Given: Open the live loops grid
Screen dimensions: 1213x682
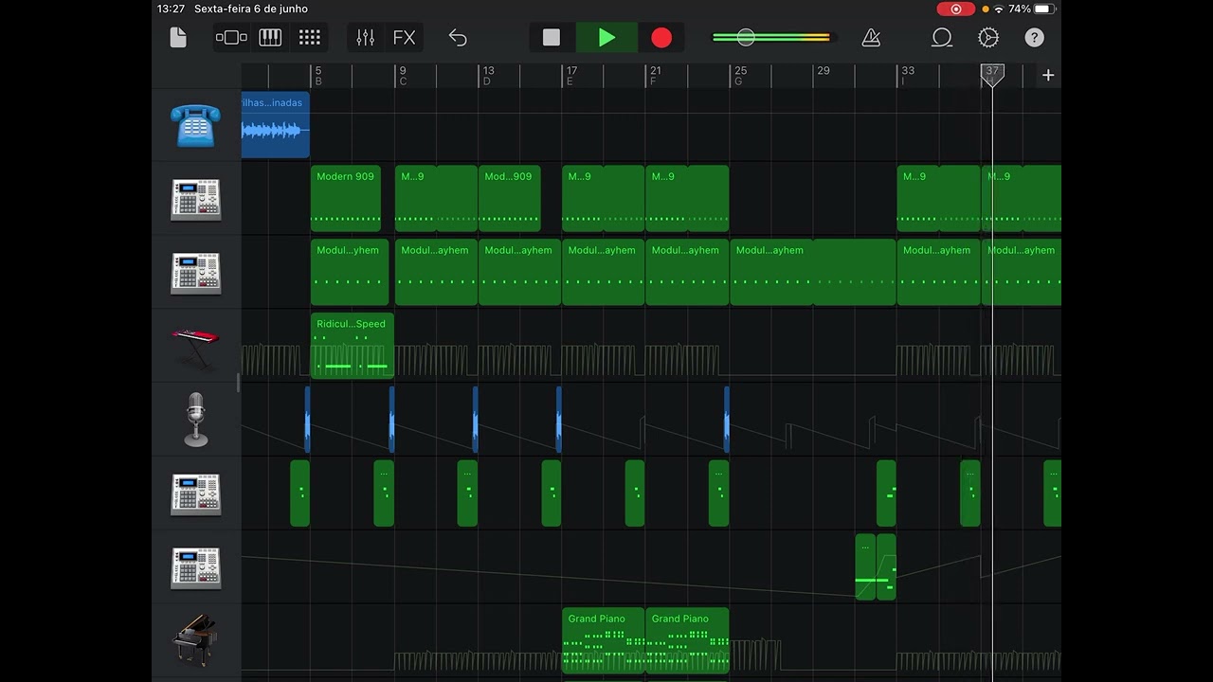Looking at the screenshot, I should pos(310,38).
